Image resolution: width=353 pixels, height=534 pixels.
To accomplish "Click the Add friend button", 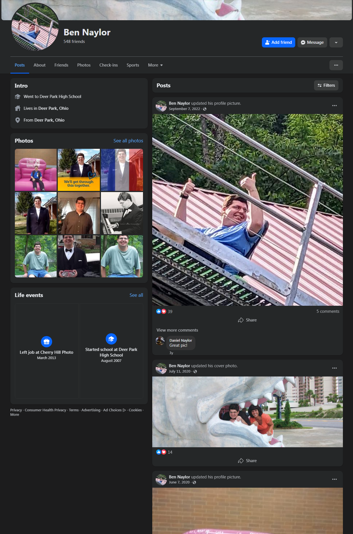I will click(278, 42).
